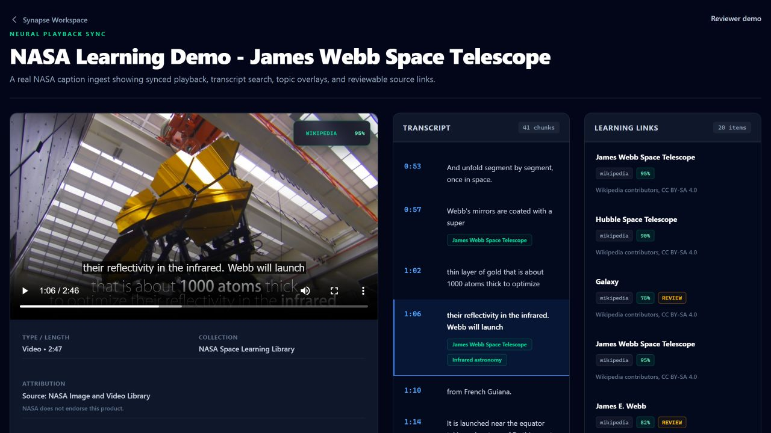771x433 pixels.
Task: Mute the video audio
Action: tap(305, 290)
